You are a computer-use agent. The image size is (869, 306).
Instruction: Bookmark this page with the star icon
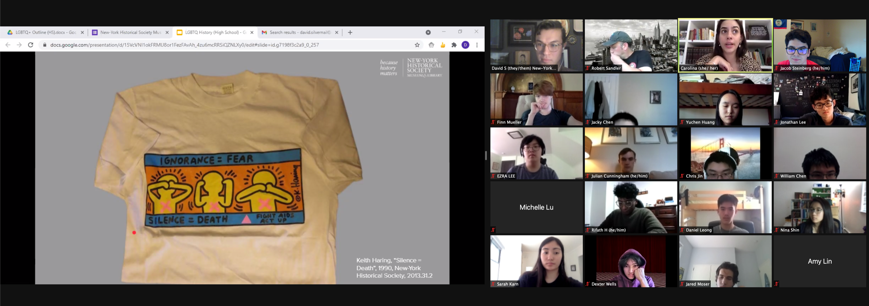[x=417, y=45]
